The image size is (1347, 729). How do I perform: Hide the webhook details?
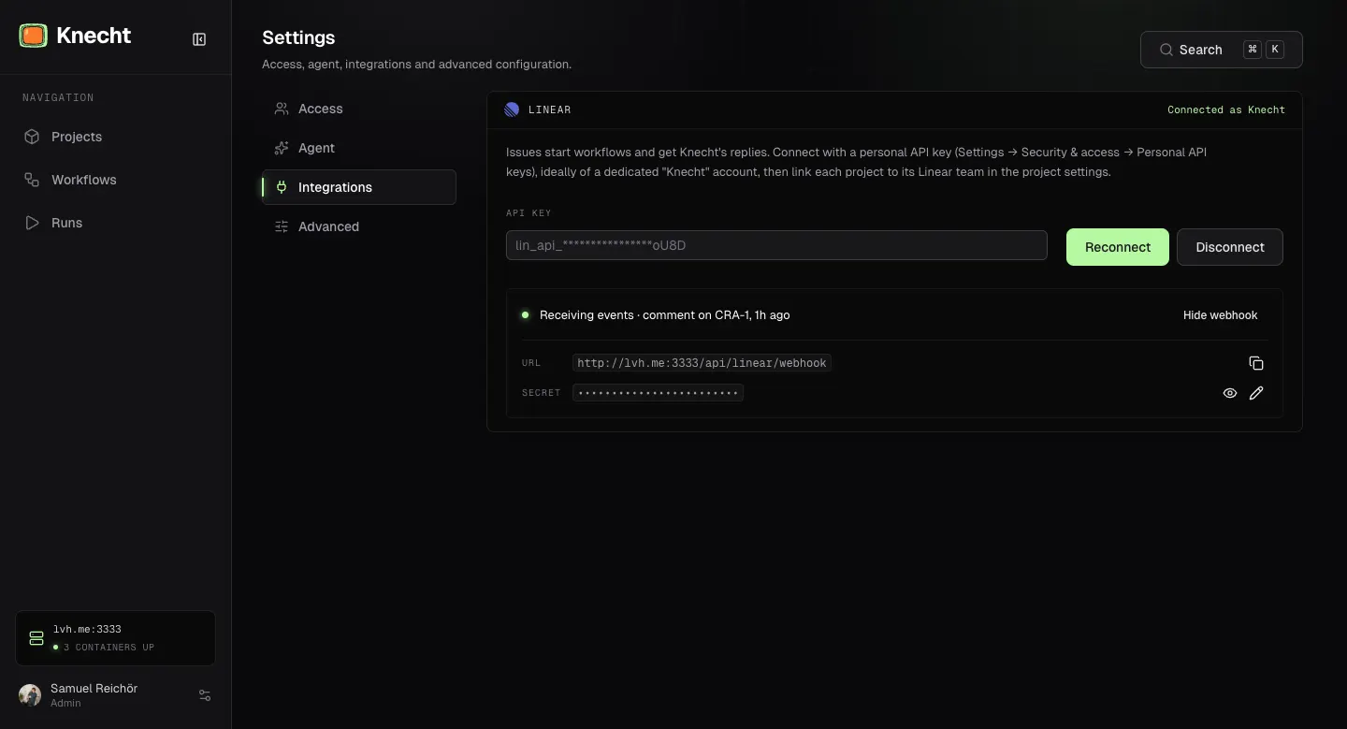[x=1221, y=315]
